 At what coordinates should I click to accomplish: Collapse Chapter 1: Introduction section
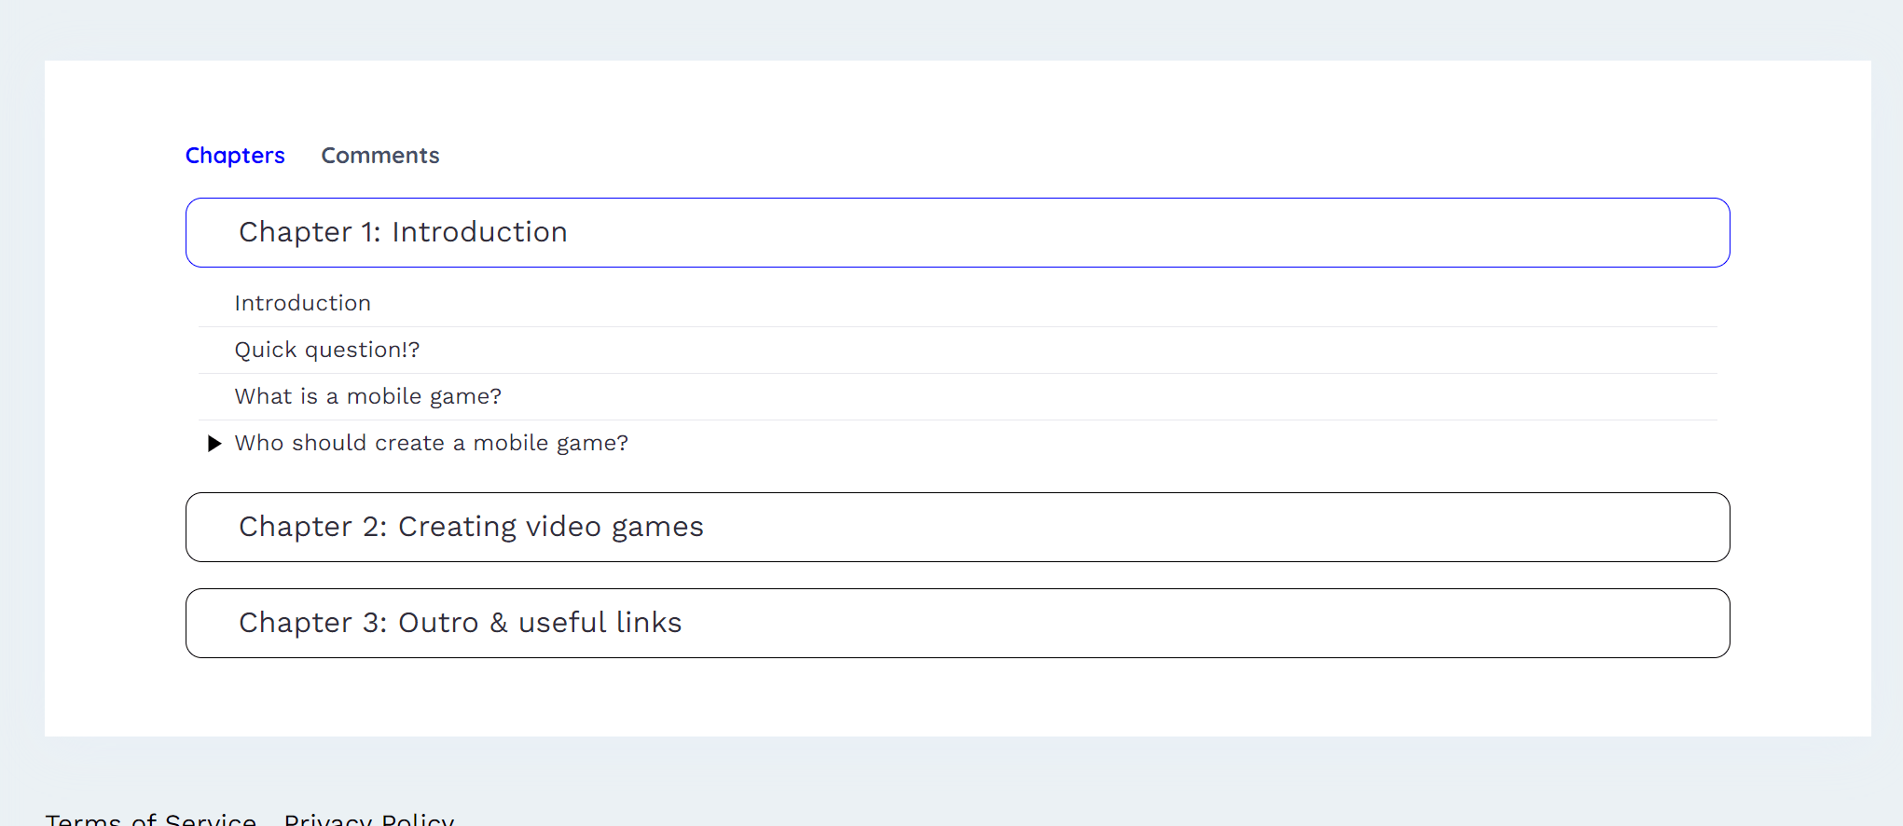point(957,232)
